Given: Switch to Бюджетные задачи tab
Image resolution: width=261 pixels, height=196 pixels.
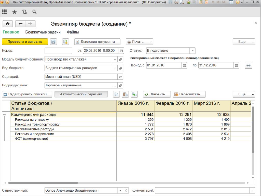Looking at the screenshot, I should coord(43,32).
